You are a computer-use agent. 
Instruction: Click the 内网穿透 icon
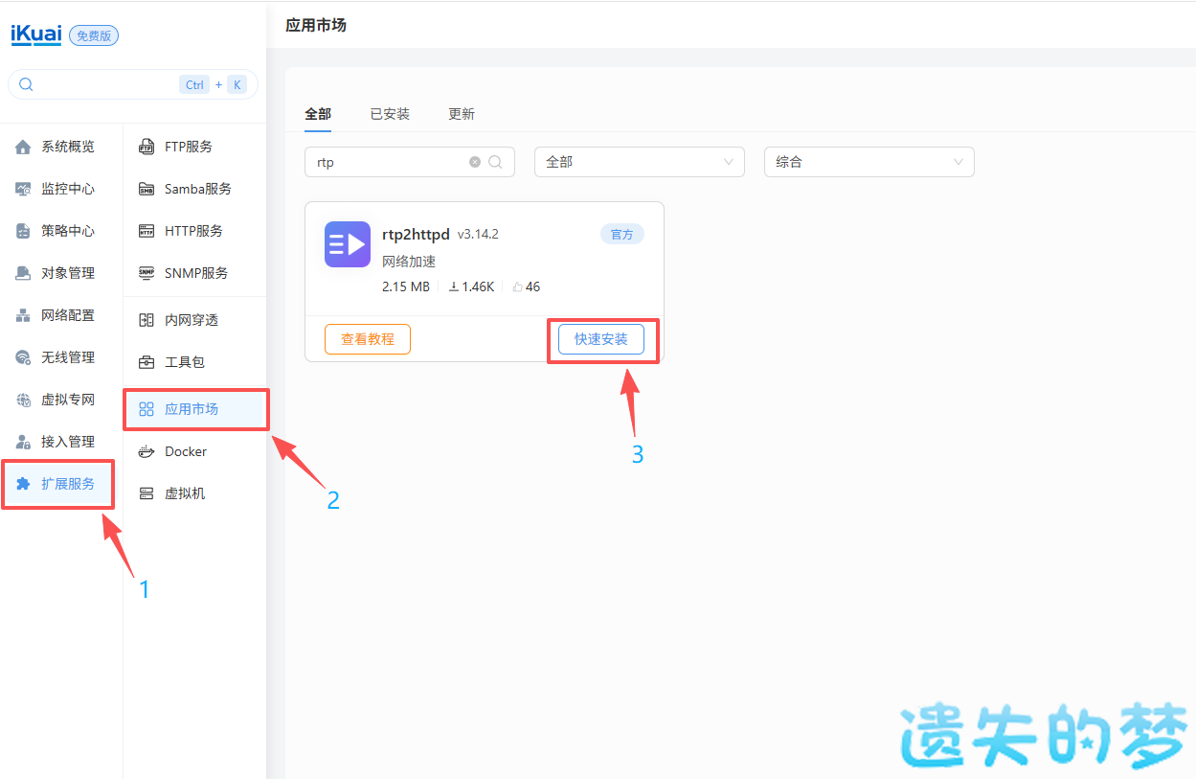pos(147,320)
